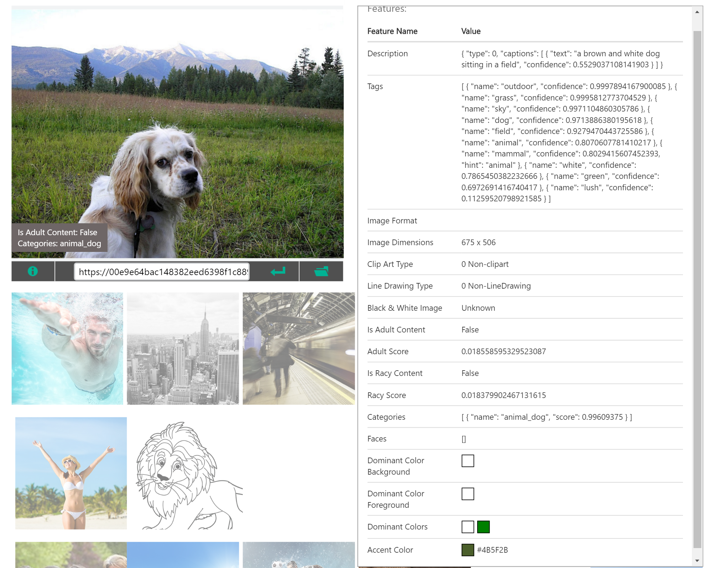The height and width of the screenshot is (568, 704).
Task: Click the Faces empty array value
Action: click(x=464, y=439)
